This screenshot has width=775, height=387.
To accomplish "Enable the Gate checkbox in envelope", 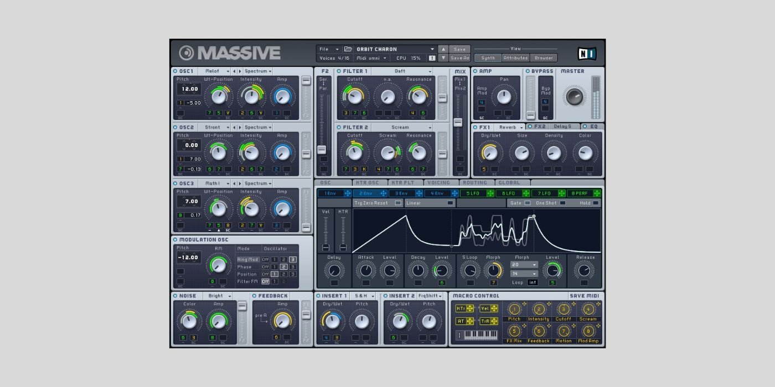I will tap(527, 203).
